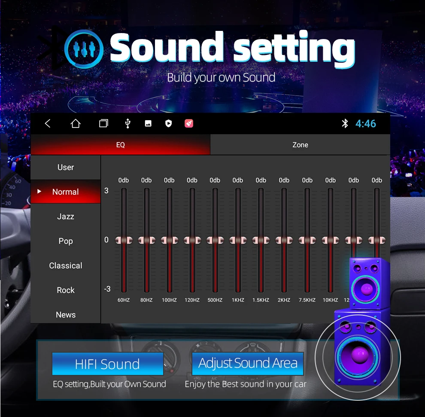Image resolution: width=425 pixels, height=417 pixels.
Task: Click the 120HZ slider knob
Action: coord(192,240)
